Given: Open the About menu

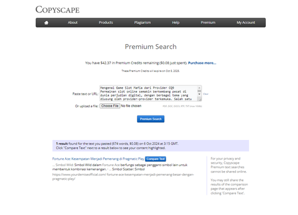Looking at the screenshot, I should click(x=73, y=23).
